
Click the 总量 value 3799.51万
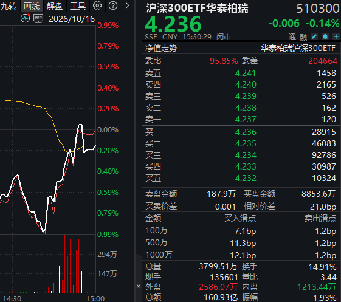click(x=218, y=266)
